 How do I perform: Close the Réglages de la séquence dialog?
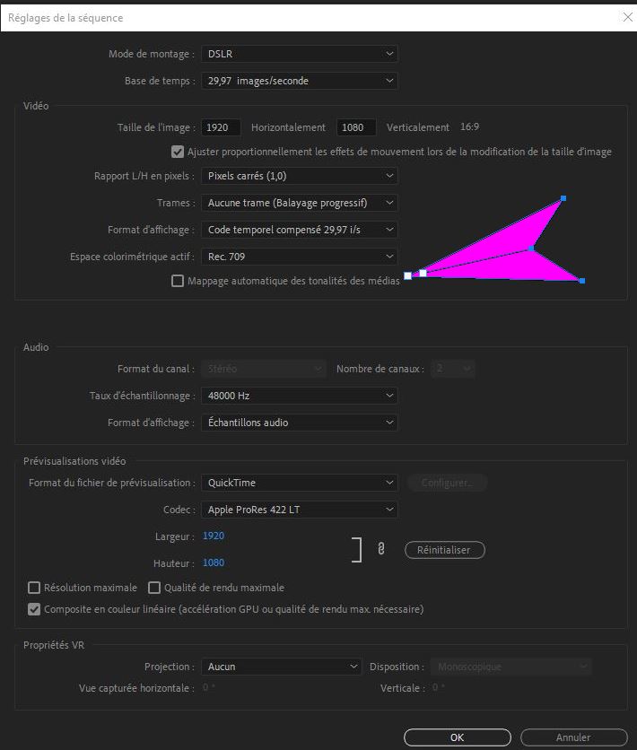pos(626,17)
